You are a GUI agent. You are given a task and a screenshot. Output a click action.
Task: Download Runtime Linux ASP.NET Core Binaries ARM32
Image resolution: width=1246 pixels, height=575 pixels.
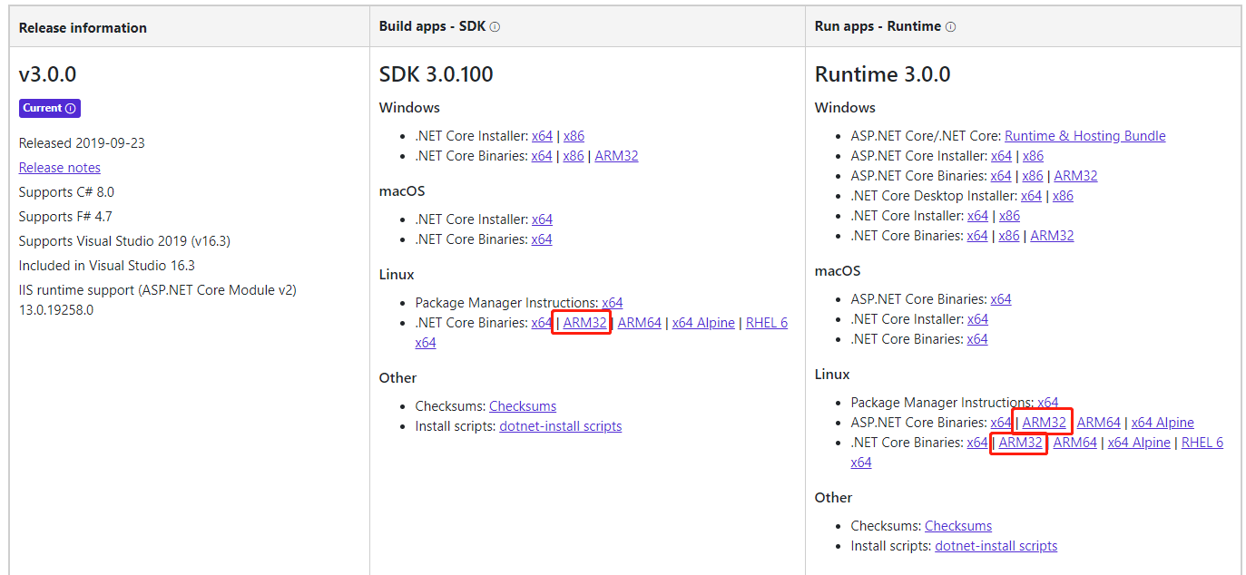click(x=1045, y=423)
